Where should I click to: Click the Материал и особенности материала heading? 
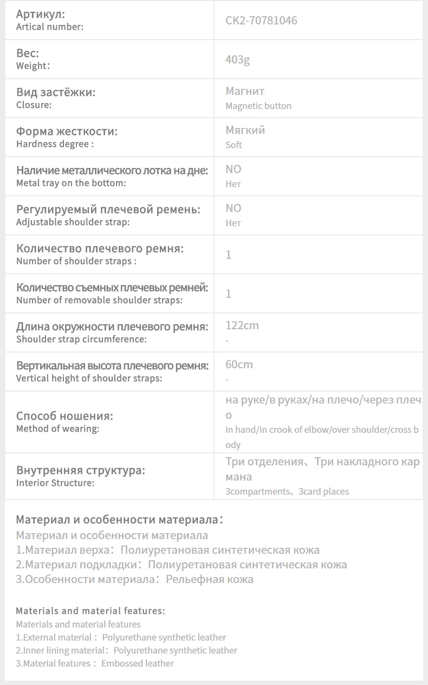(x=120, y=520)
